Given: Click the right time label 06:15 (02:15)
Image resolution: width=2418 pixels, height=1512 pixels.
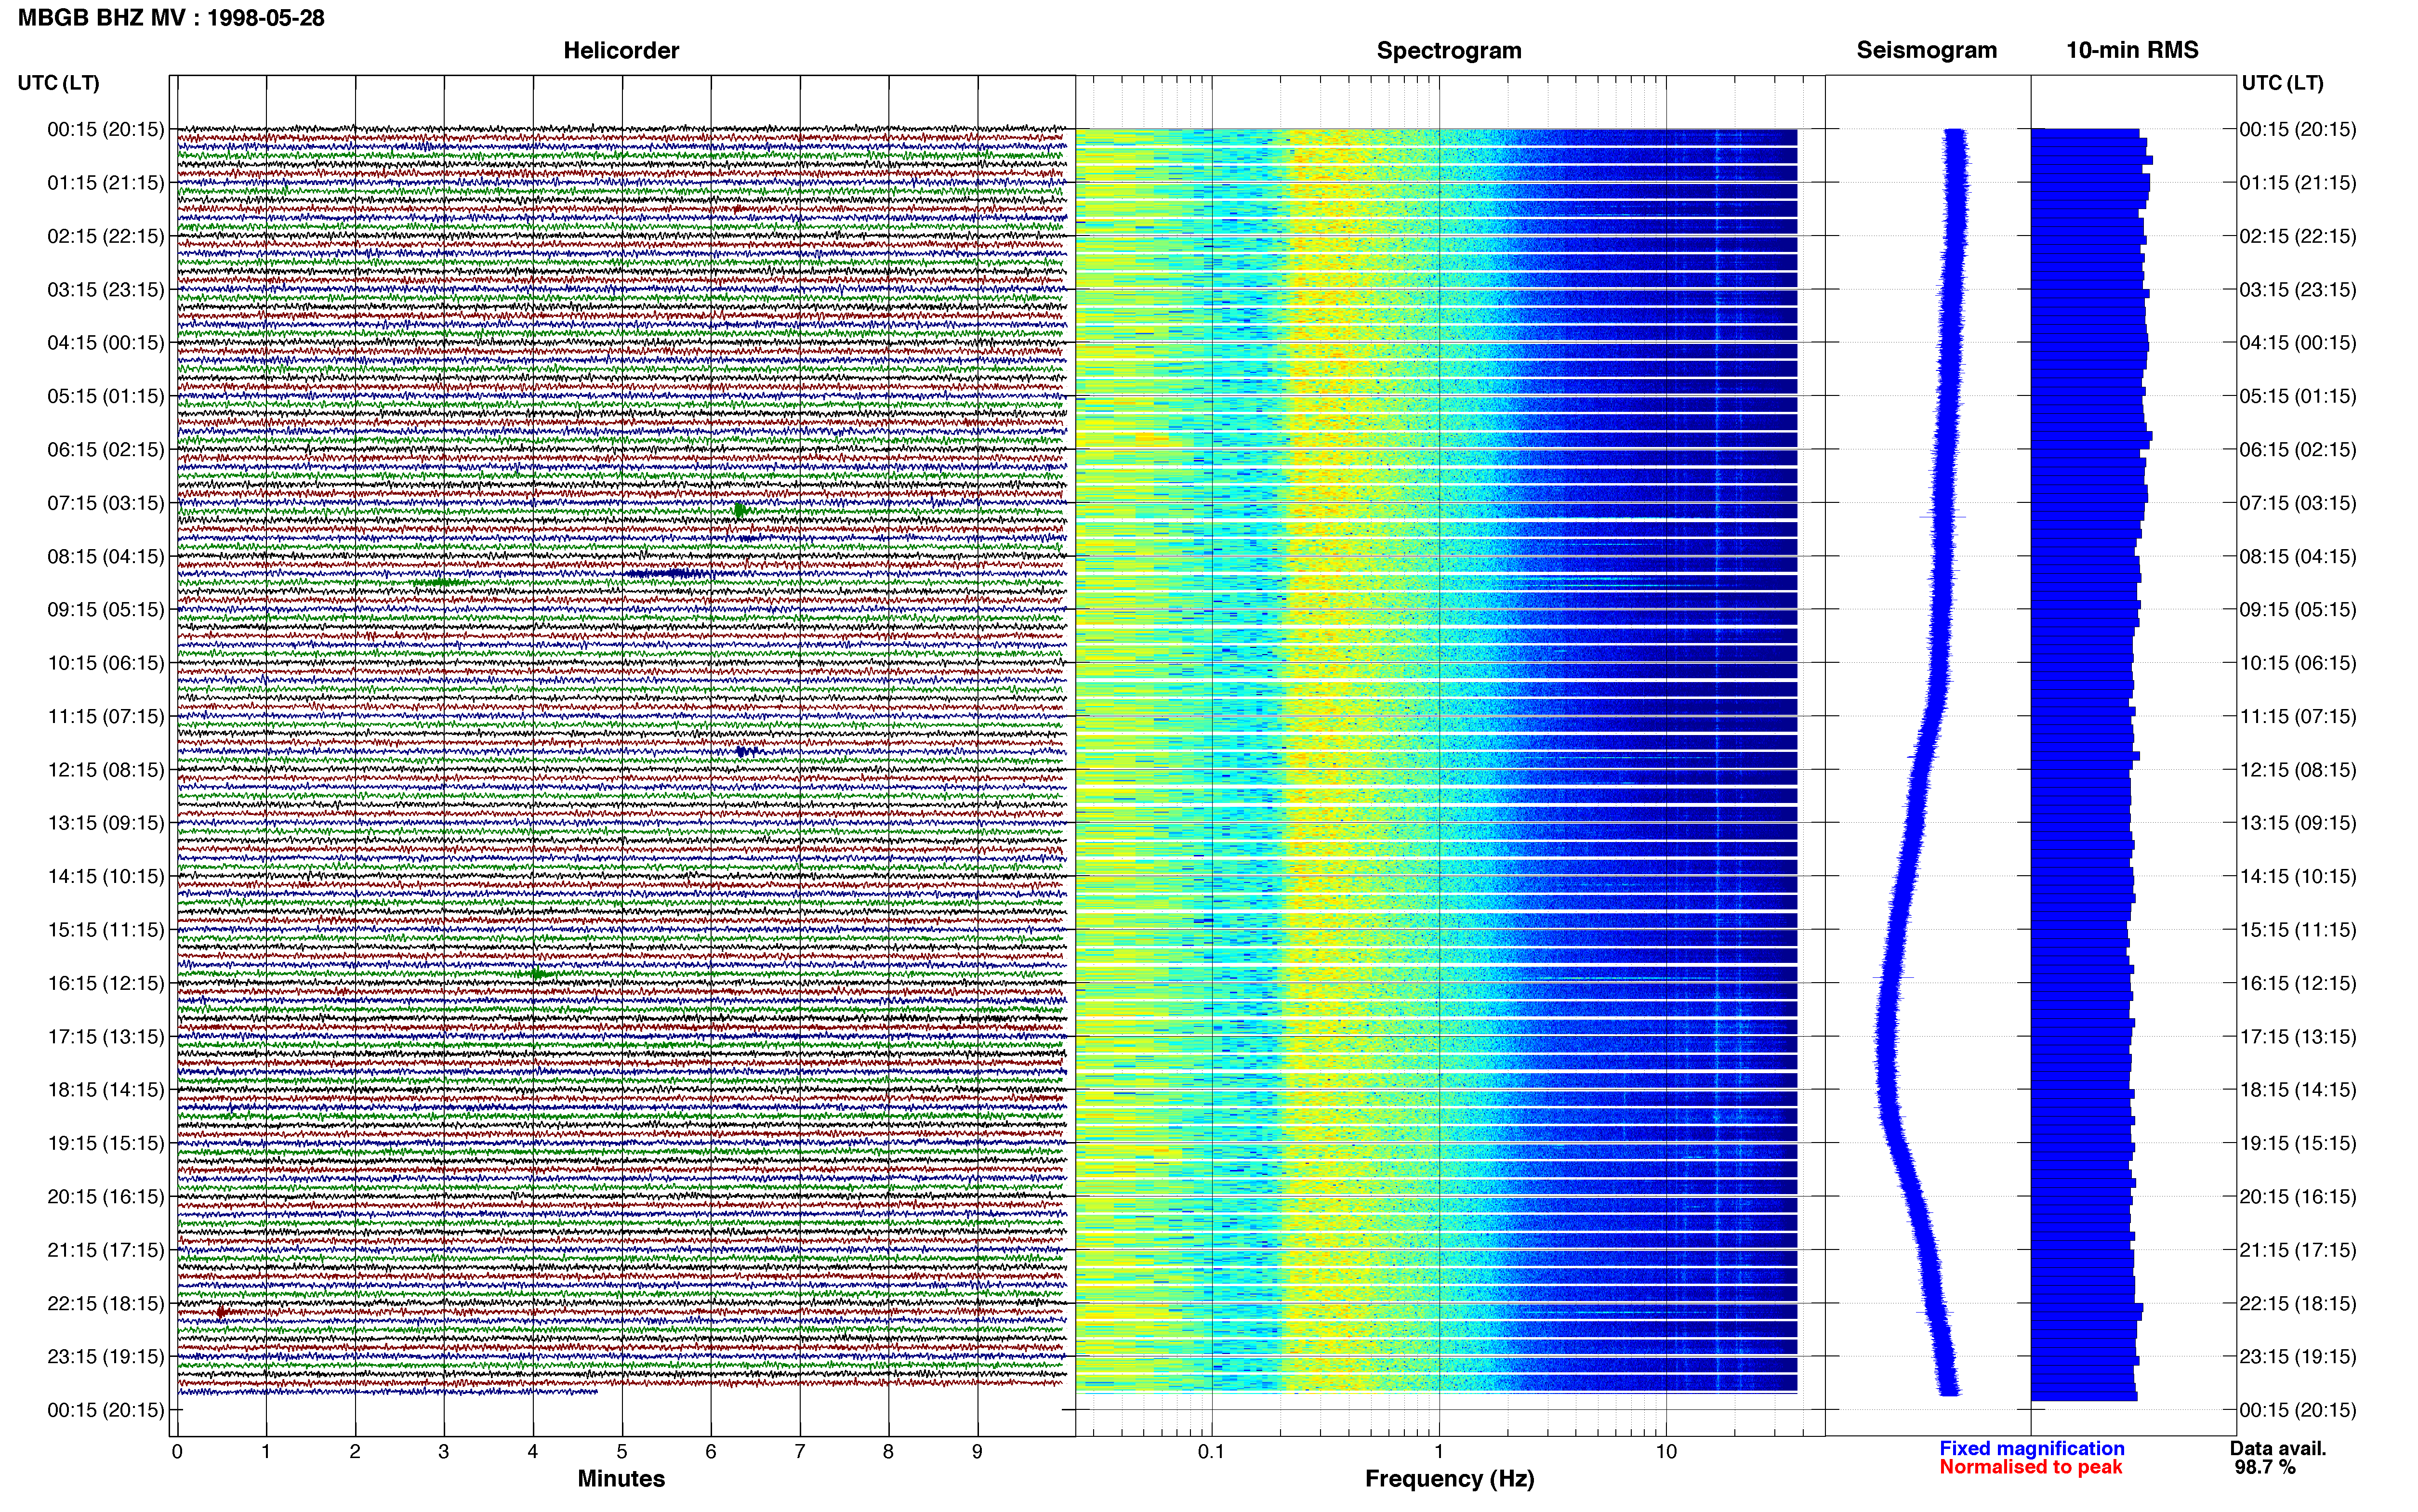Looking at the screenshot, I should [x=2298, y=450].
